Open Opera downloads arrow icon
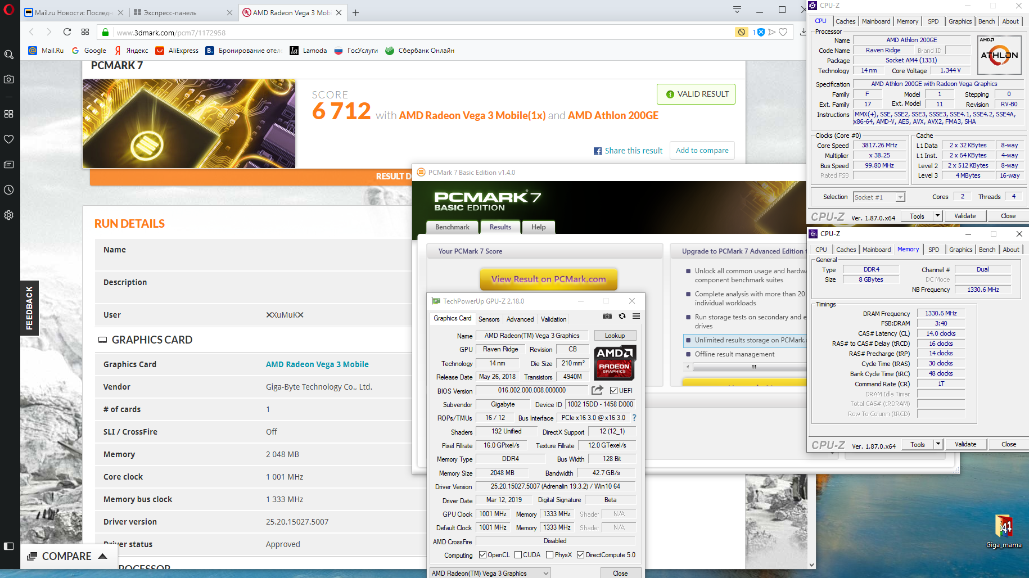 [x=803, y=32]
